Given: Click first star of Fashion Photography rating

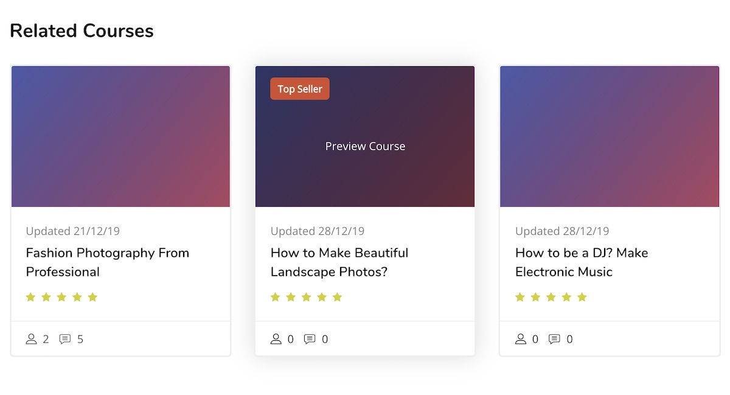Looking at the screenshot, I should tap(30, 297).
